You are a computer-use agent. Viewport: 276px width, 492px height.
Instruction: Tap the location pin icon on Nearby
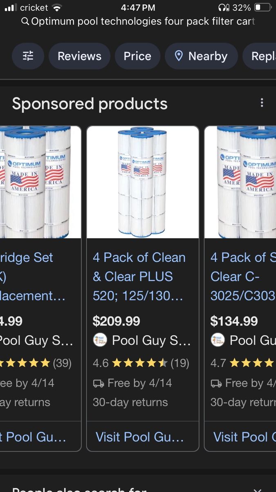point(179,56)
